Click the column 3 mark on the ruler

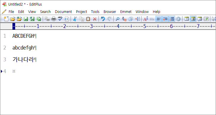91,26
